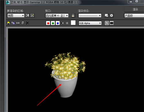
Task: Click the Print Image icon
Action: (x=23, y=23)
